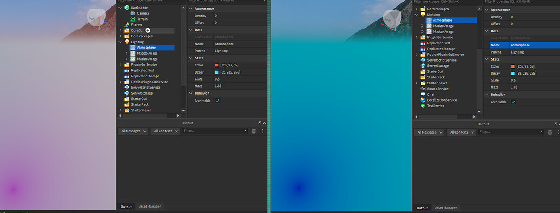Click the view selector cube in purple-fog viewport
560x213 pixels.
pos(96,17)
